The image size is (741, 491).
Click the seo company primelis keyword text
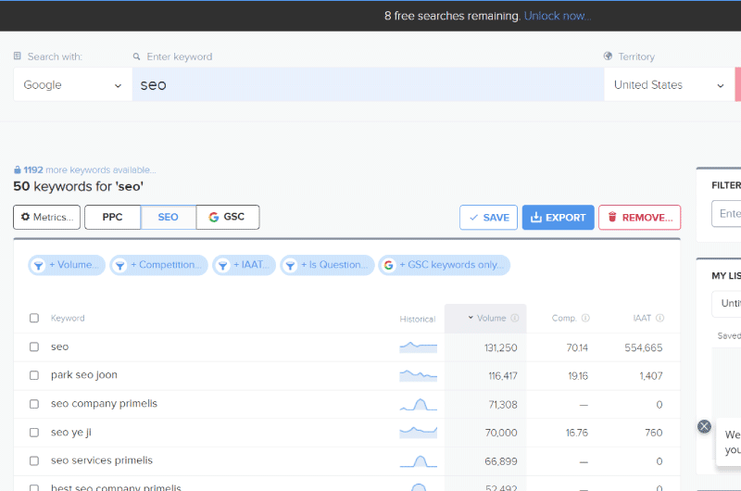[104, 404]
